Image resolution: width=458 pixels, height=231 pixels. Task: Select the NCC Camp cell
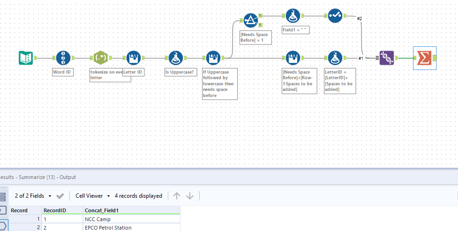(x=132, y=219)
